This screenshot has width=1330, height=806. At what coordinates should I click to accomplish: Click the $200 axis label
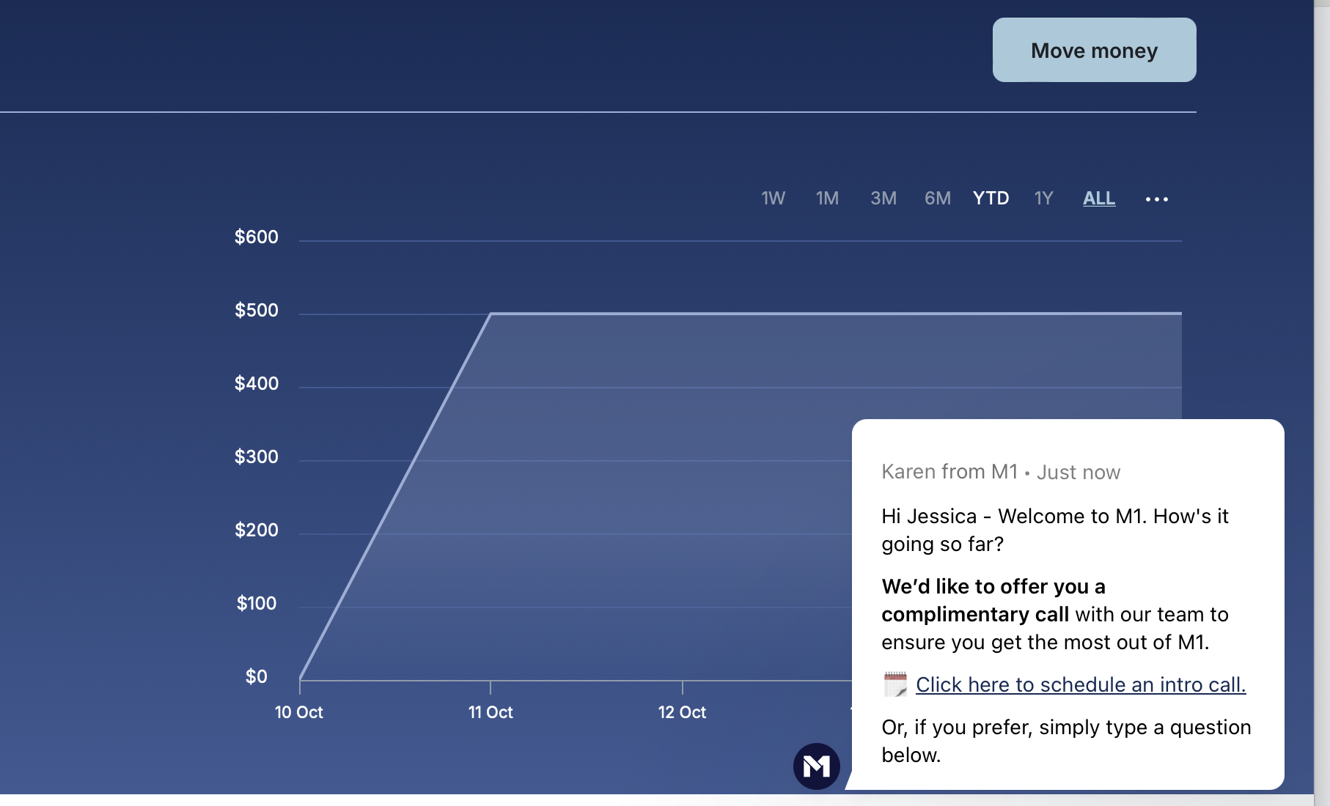coord(256,530)
